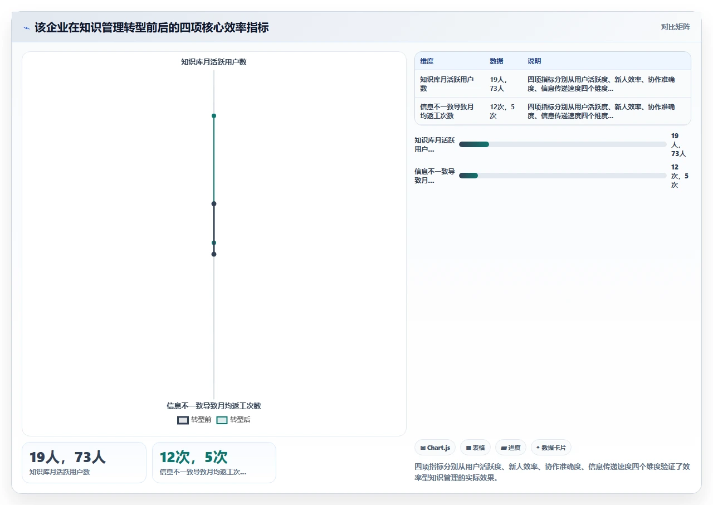Open the 12次, 5次 data card

click(x=214, y=463)
